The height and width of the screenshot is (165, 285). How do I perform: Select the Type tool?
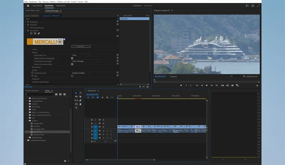point(76,108)
